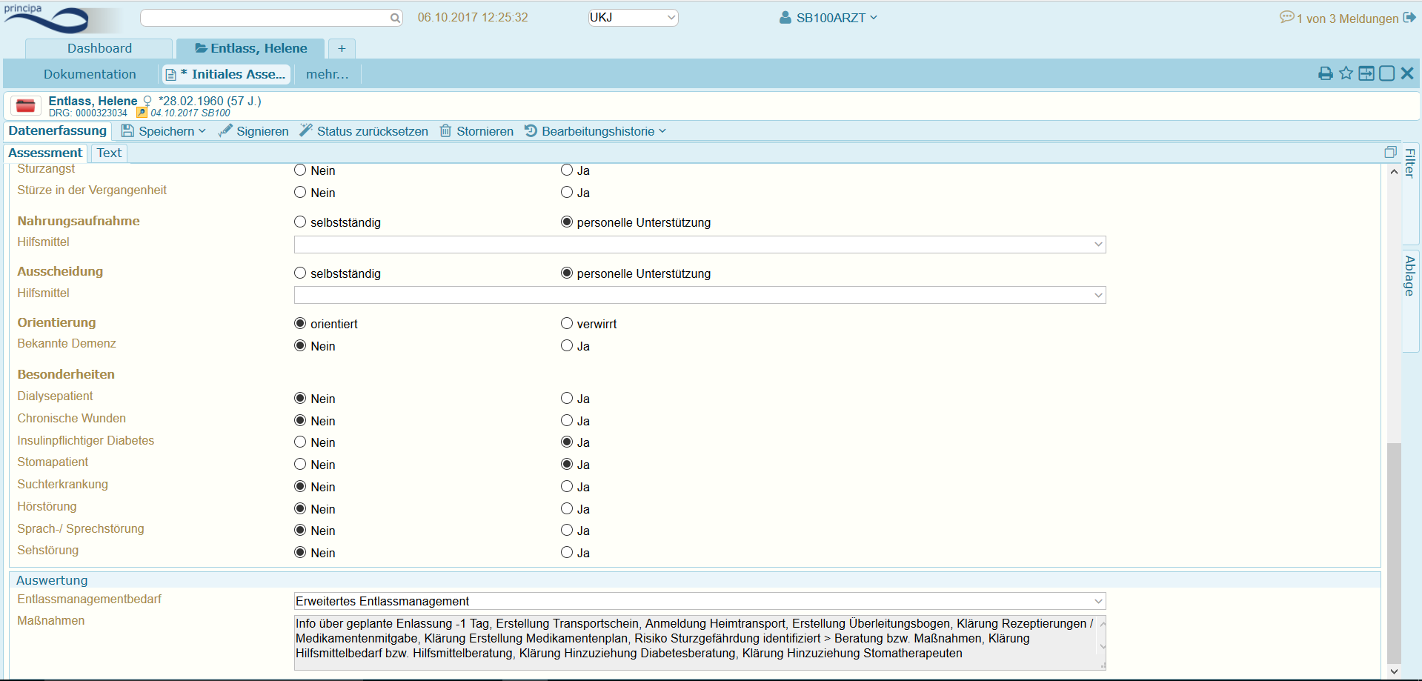
Task: Click scrollbar up arrow
Action: click(x=1394, y=171)
